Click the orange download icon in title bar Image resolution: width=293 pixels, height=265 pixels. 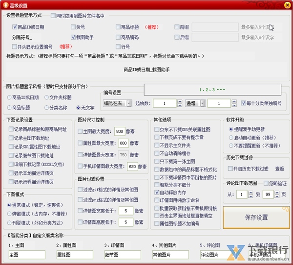pos(5,5)
